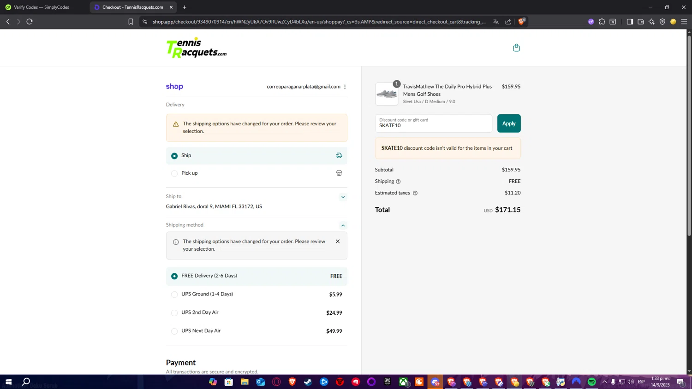This screenshot has height=389, width=692.
Task: Click the browser address bar URL
Action: pyautogui.click(x=319, y=22)
